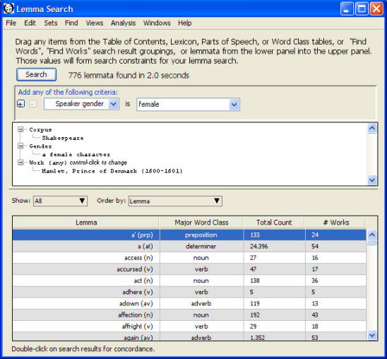Maximize the Lemma Search window
Viewport: 387px width, 359px height.
(362, 9)
